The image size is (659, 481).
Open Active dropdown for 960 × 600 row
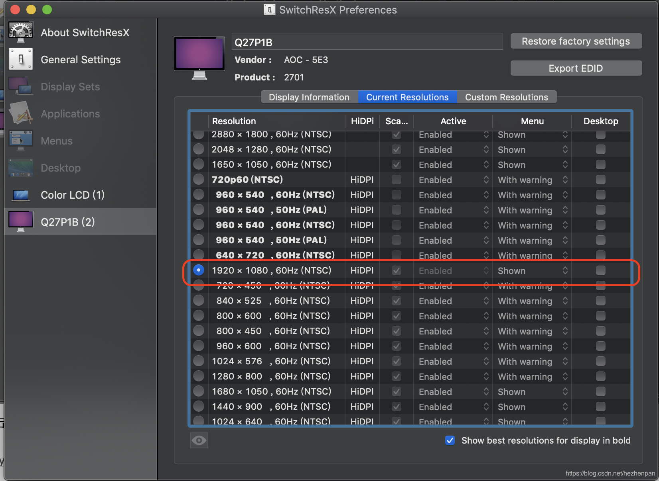coord(454,346)
